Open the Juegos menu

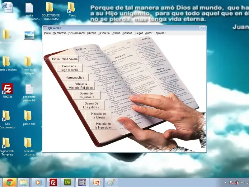[x=139, y=33]
